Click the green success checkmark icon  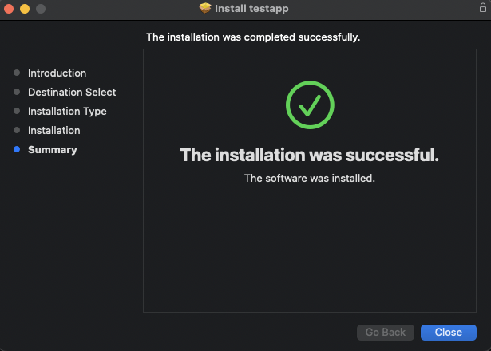point(310,105)
